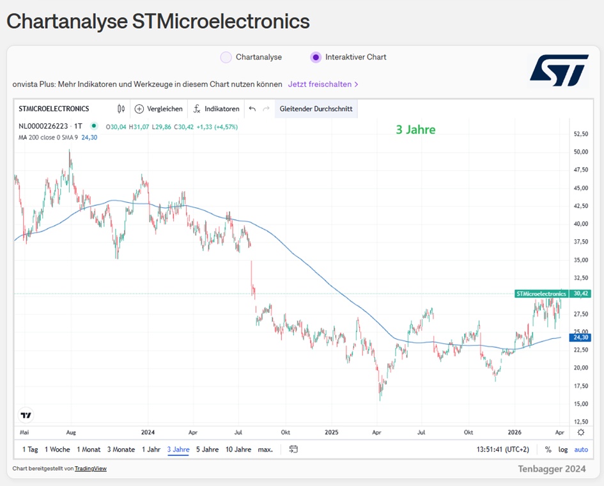Select the Chartanalyse radio option

click(226, 58)
